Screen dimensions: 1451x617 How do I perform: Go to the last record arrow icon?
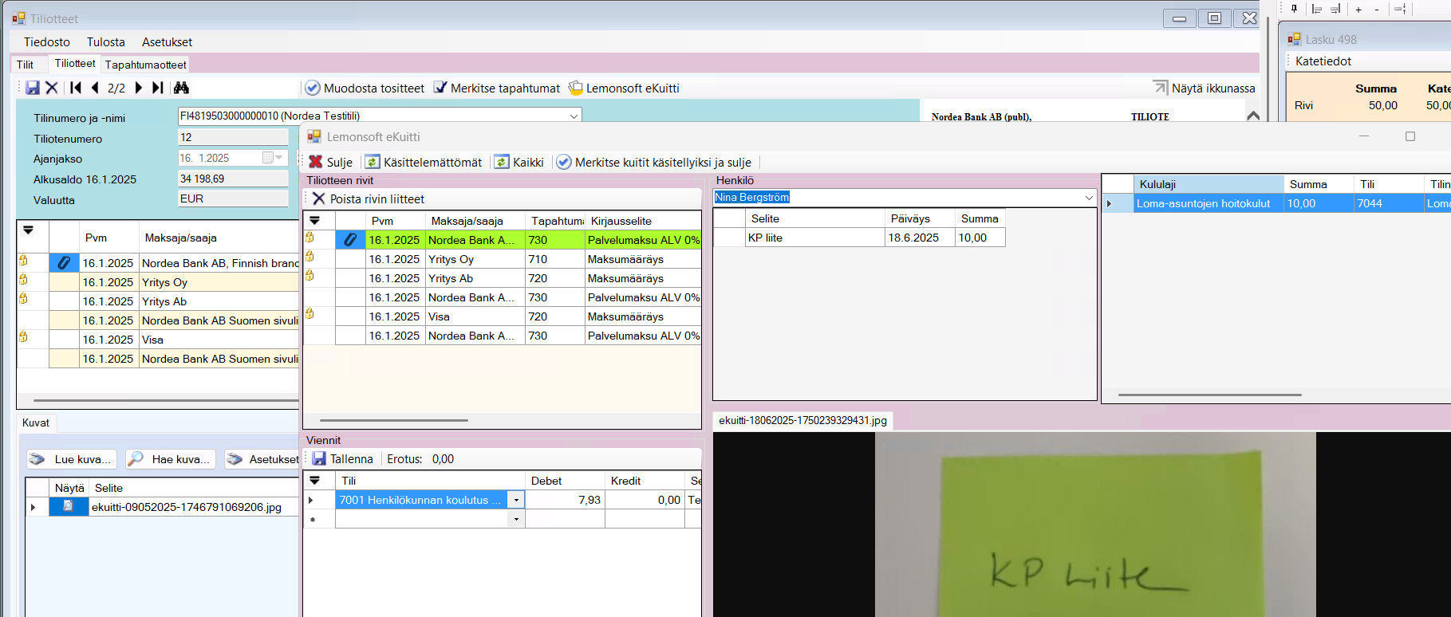pos(158,88)
